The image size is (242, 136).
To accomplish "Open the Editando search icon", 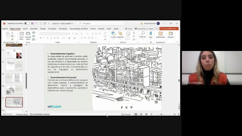I will coord(143,33).
